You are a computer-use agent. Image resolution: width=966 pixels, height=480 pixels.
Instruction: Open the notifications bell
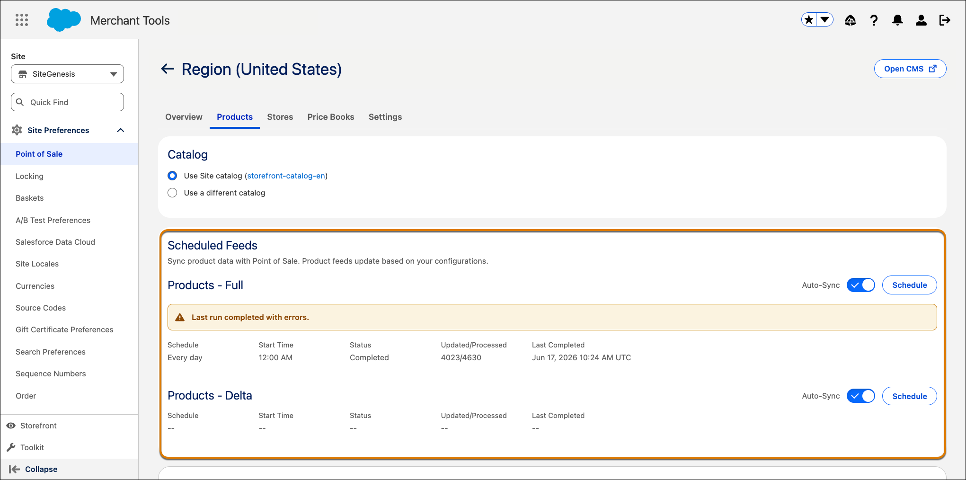897,20
